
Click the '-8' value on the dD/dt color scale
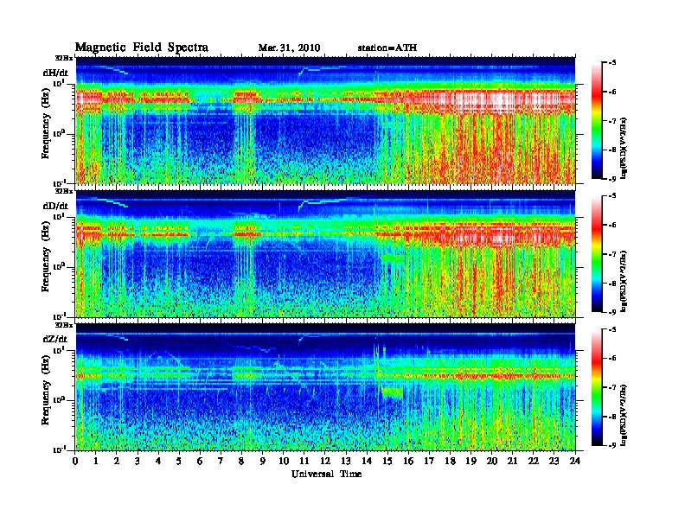tap(612, 284)
